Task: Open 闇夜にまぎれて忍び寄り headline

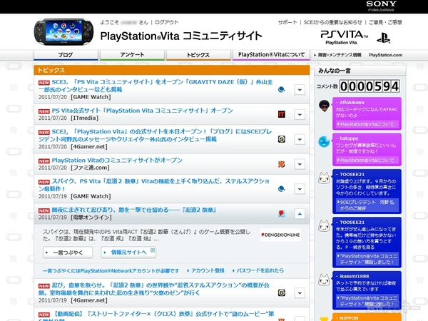Action: [134, 210]
